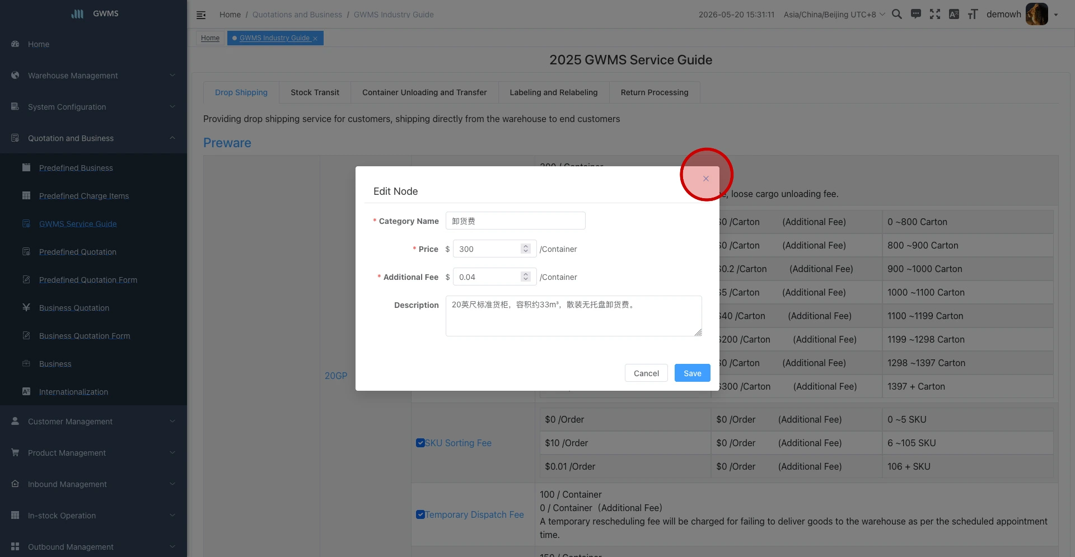Click the '0 ~800 Carton' cell

click(x=968, y=222)
